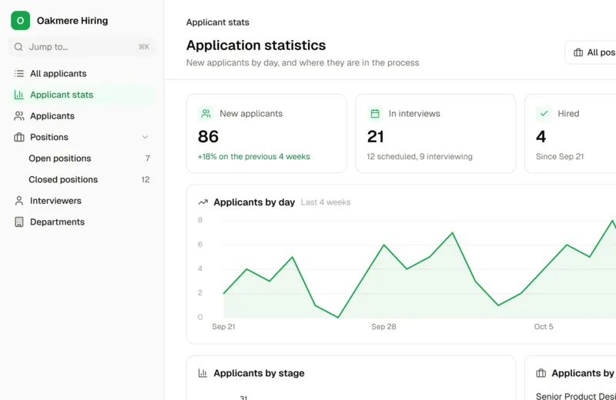The height and width of the screenshot is (400, 616).
Task: Click the In interviews count 21
Action: (376, 137)
